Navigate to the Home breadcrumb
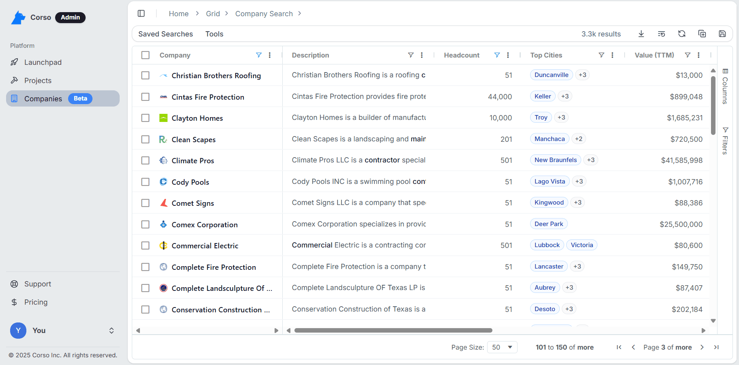Viewport: 739px width, 365px height. [179, 14]
